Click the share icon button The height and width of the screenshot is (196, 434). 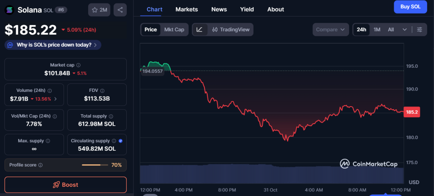tap(120, 9)
